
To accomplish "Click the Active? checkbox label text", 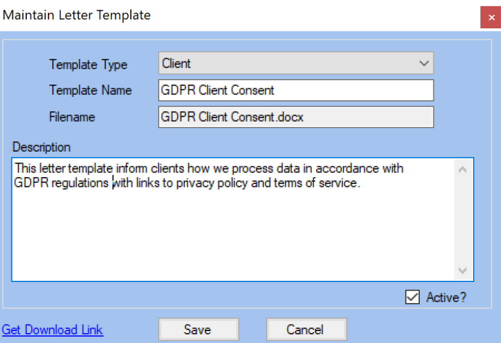I will [x=446, y=297].
